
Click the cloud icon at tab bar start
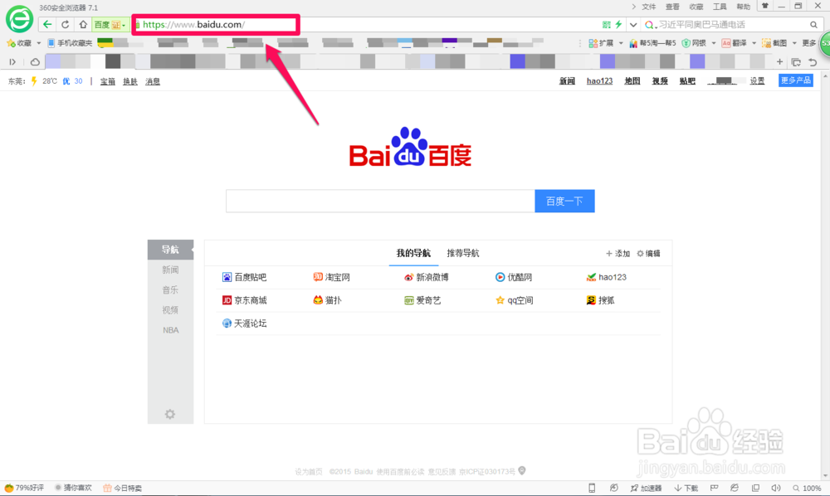tap(35, 62)
